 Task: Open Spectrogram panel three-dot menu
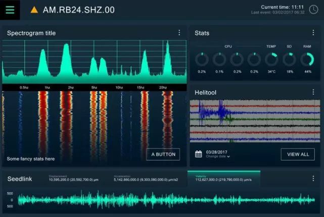pyautogui.click(x=179, y=33)
